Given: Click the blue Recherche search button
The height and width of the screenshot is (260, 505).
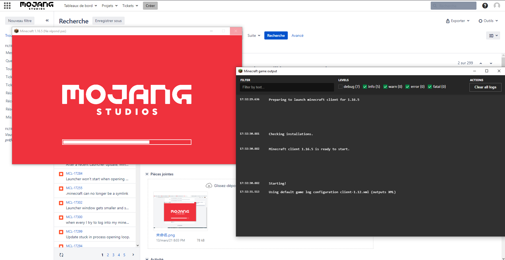Looking at the screenshot, I should tap(276, 35).
